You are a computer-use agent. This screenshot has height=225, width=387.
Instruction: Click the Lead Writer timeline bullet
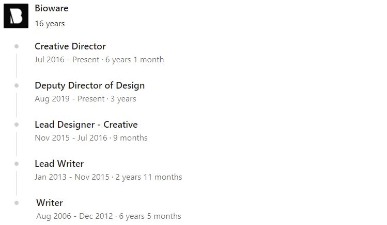pos(17,164)
